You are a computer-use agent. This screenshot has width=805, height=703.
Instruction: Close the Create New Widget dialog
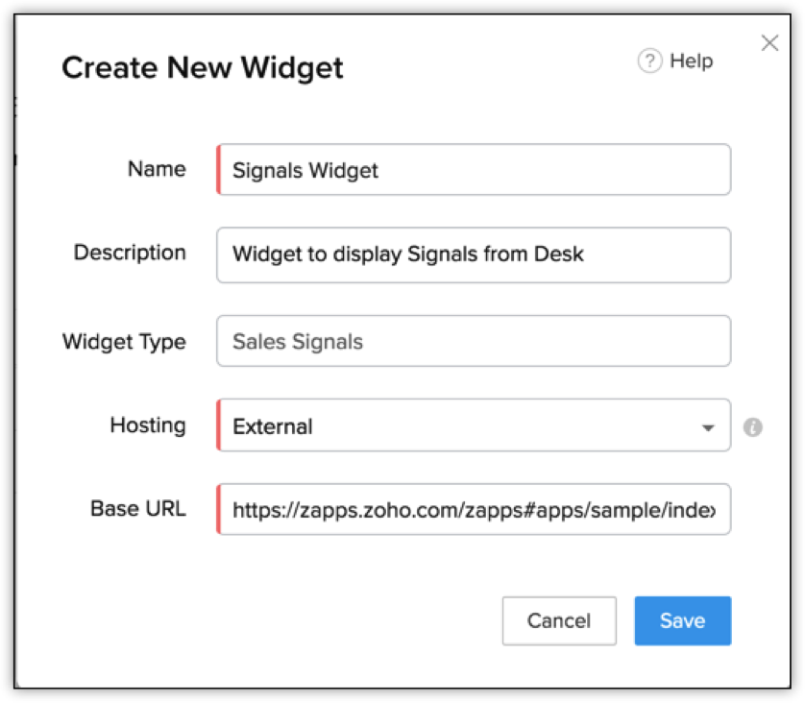(769, 43)
